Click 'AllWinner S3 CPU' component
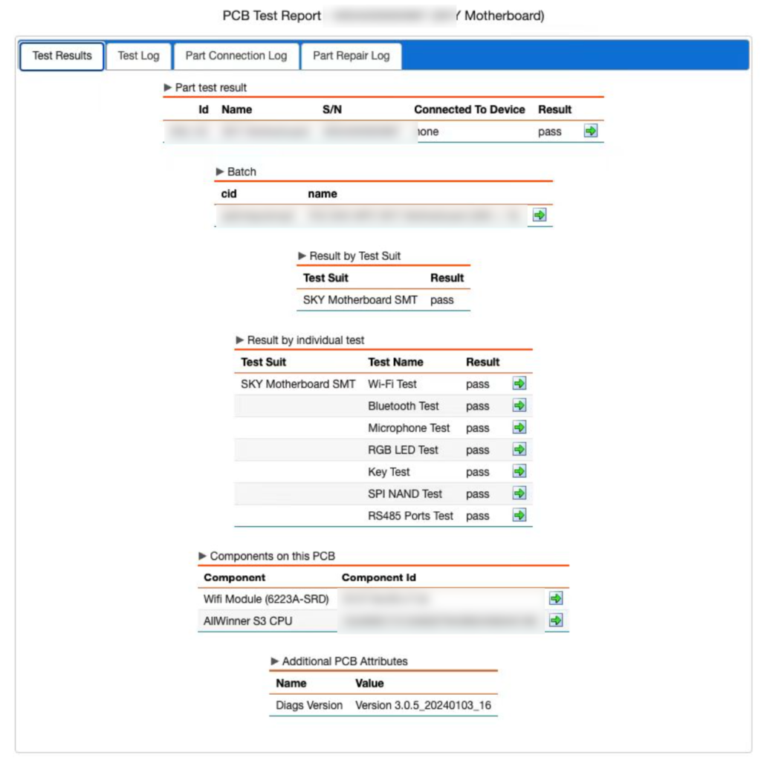Image resolution: width=761 pixels, height=761 pixels. pyautogui.click(x=247, y=621)
